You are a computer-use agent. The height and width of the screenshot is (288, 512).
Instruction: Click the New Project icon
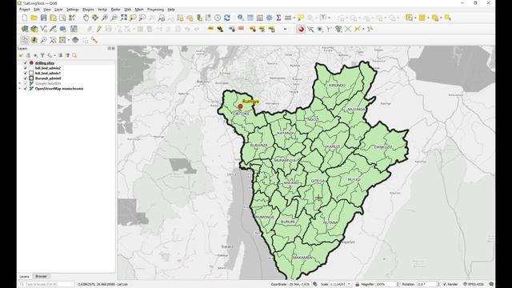[x=25, y=18]
